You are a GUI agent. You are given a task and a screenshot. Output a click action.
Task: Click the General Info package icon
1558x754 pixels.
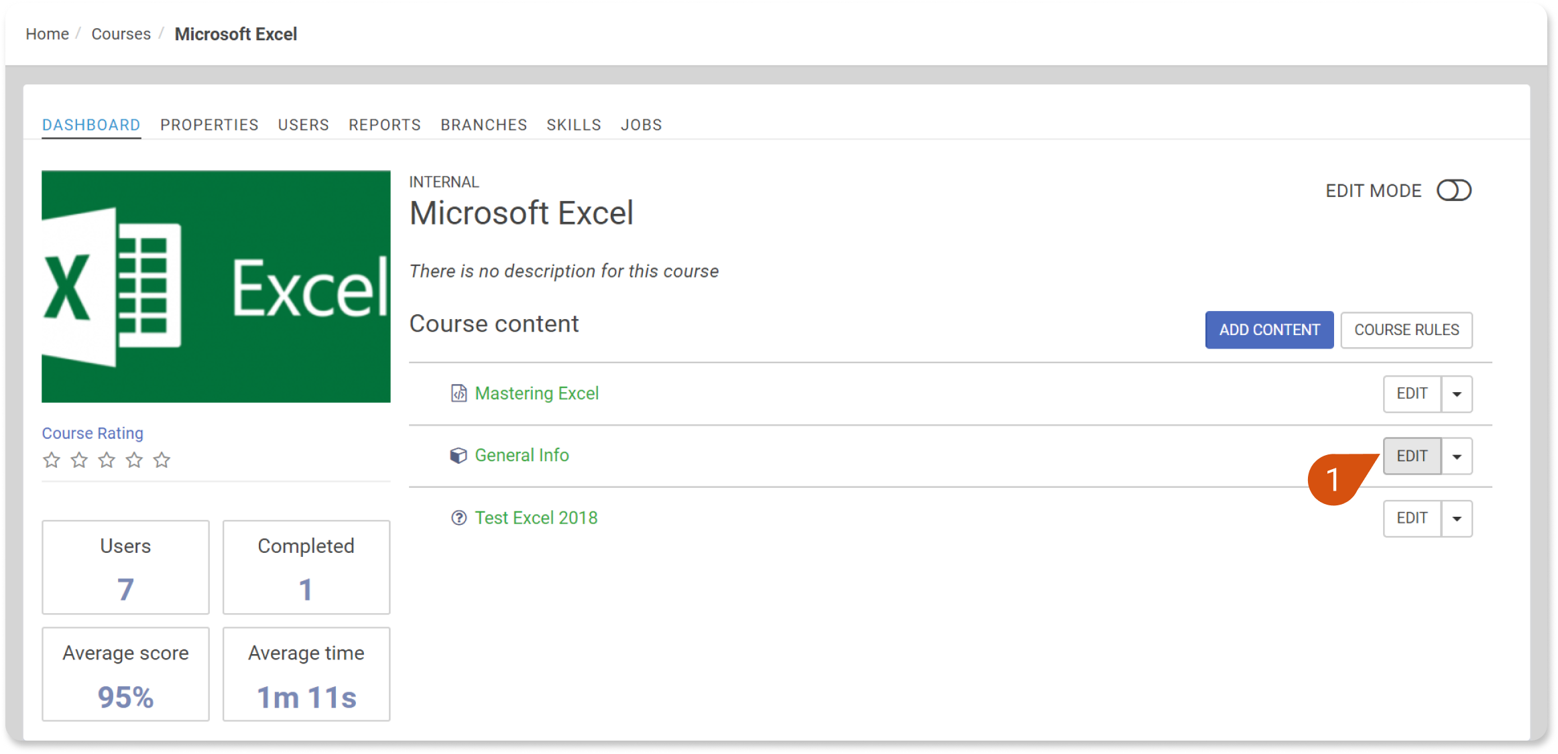459,456
